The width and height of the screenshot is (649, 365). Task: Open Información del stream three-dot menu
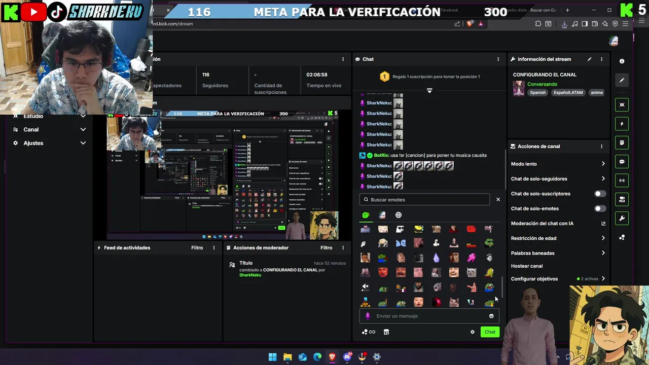[601, 59]
